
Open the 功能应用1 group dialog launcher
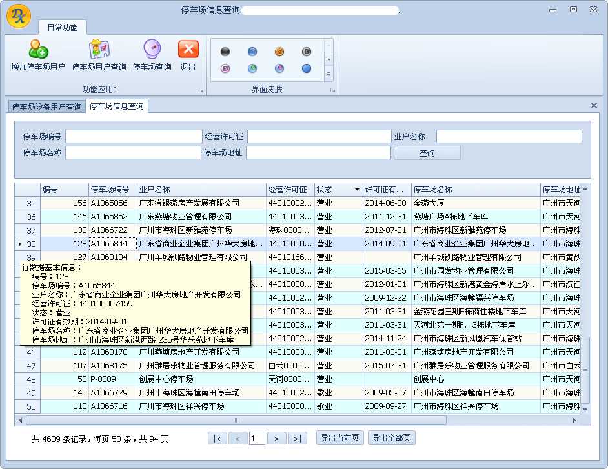click(x=201, y=90)
